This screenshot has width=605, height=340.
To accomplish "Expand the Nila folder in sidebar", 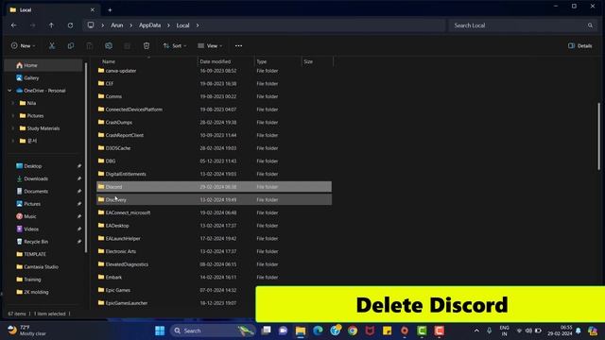I will point(12,103).
